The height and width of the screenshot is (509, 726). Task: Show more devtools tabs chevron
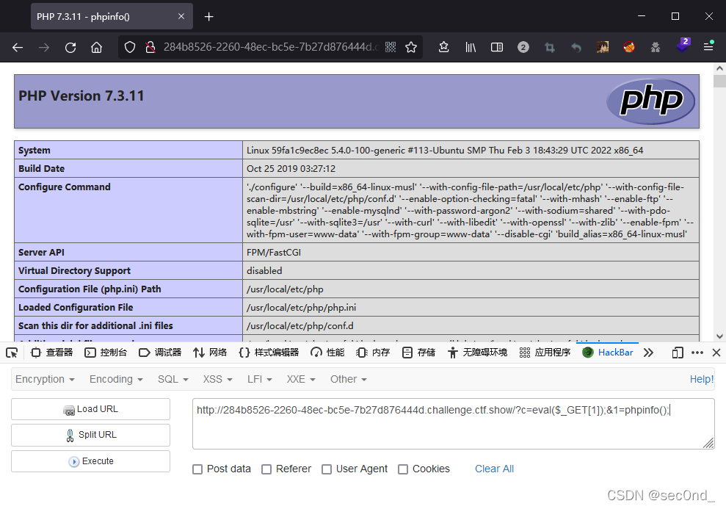click(648, 353)
